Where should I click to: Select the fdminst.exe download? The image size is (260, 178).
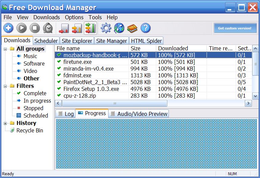153,75
